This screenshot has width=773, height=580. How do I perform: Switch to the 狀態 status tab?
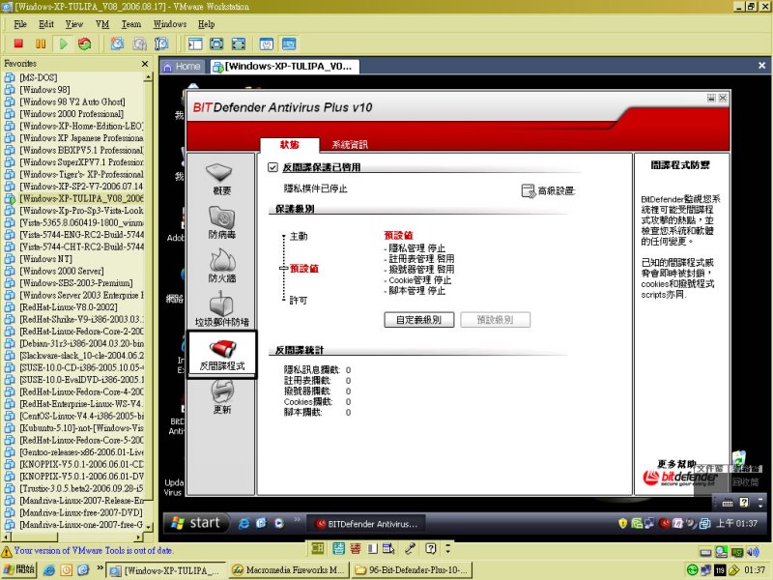(x=289, y=144)
